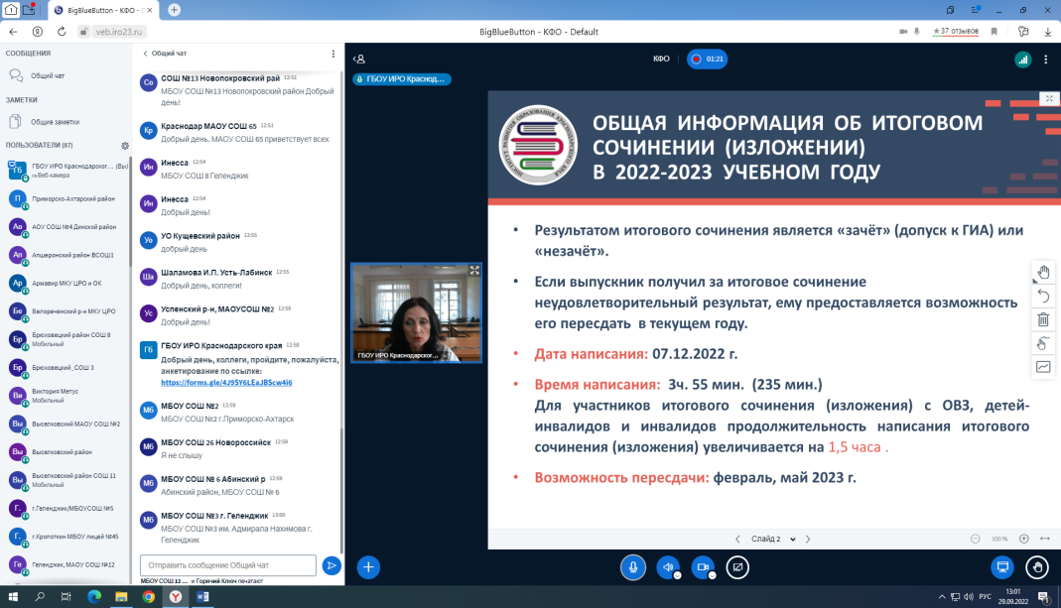Image resolution: width=1061 pixels, height=608 pixels.
Task: Click whiteboard trash clear annotations icon
Action: [1043, 319]
